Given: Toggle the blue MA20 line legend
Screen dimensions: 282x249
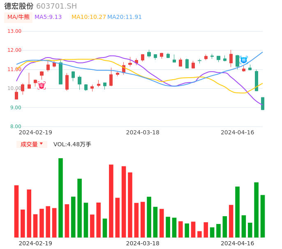Looking at the screenshot, I should click(x=125, y=17).
